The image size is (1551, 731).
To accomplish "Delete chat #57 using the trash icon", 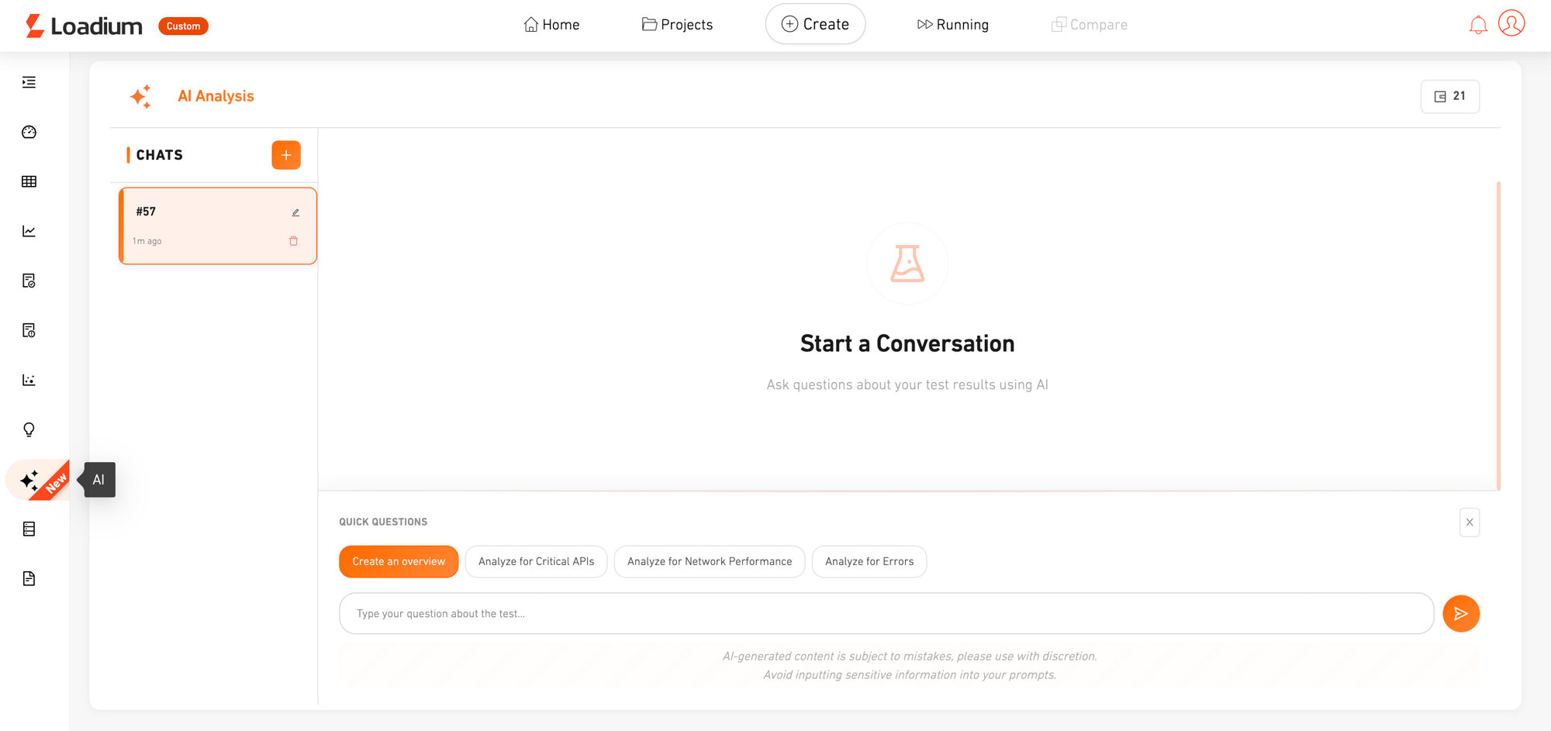I will click(294, 241).
